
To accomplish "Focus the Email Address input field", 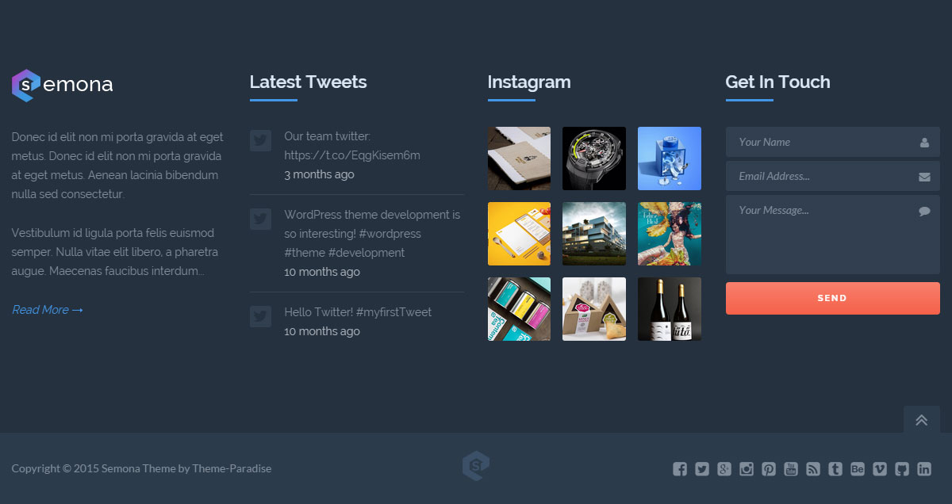I will [x=833, y=176].
